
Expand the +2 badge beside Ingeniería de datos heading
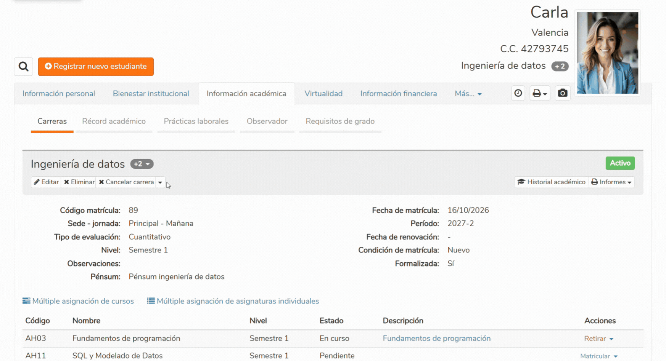(x=142, y=164)
